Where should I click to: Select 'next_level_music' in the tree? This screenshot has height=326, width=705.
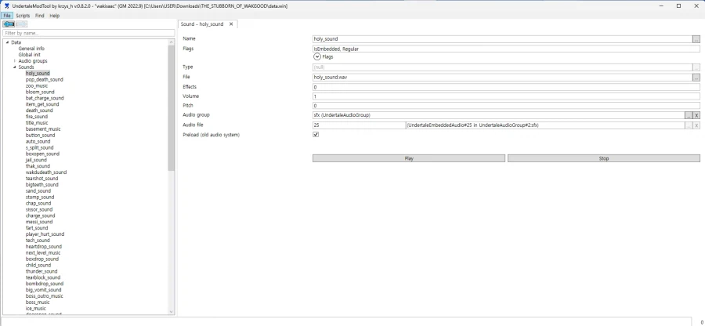tap(43, 252)
